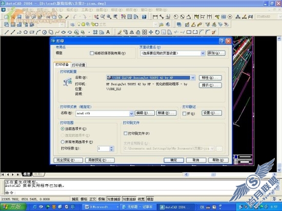
Task: Select the Polygon draw tool icon
Action: (26, 32)
